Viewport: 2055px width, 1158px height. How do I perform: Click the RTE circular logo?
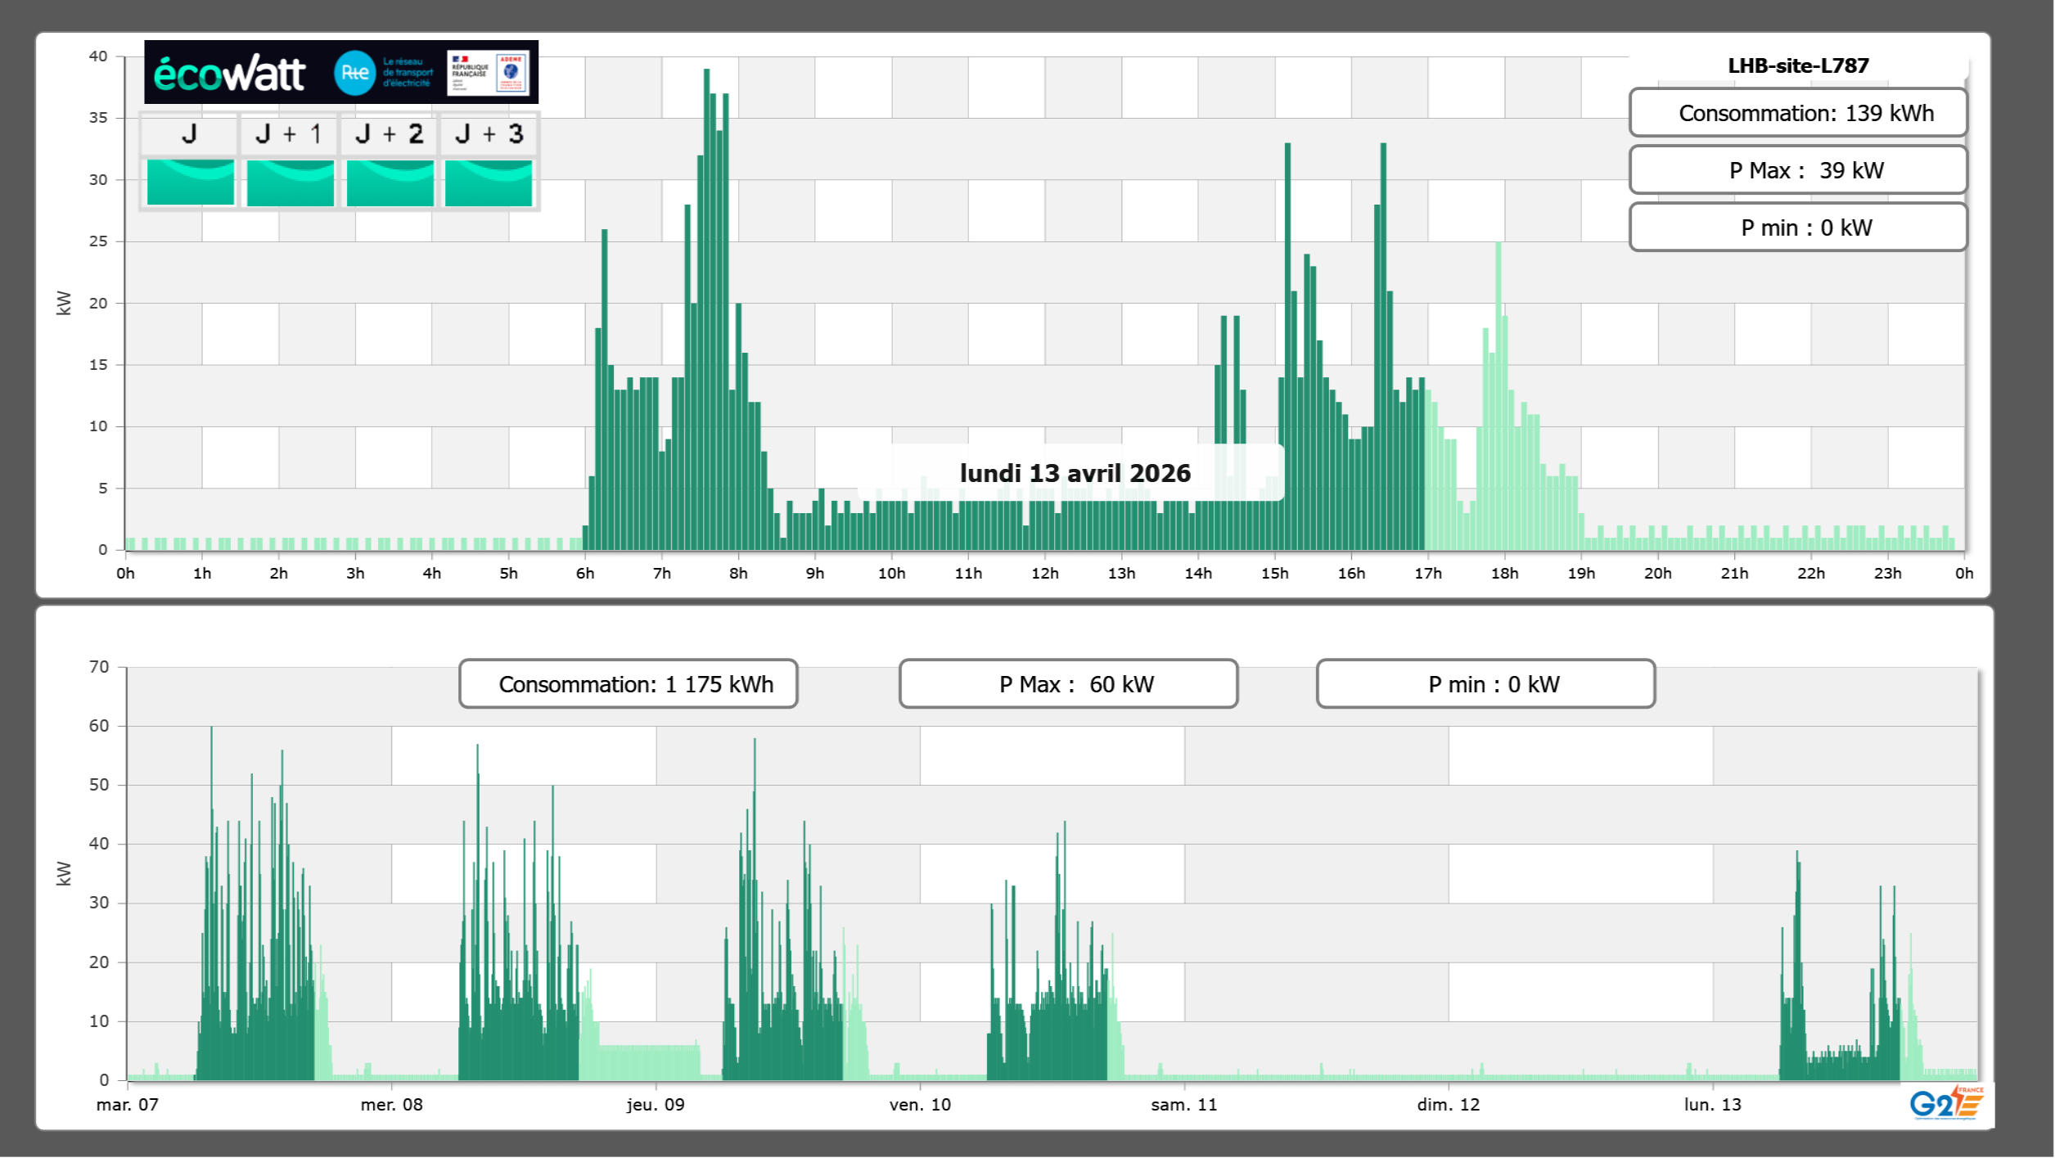(354, 73)
